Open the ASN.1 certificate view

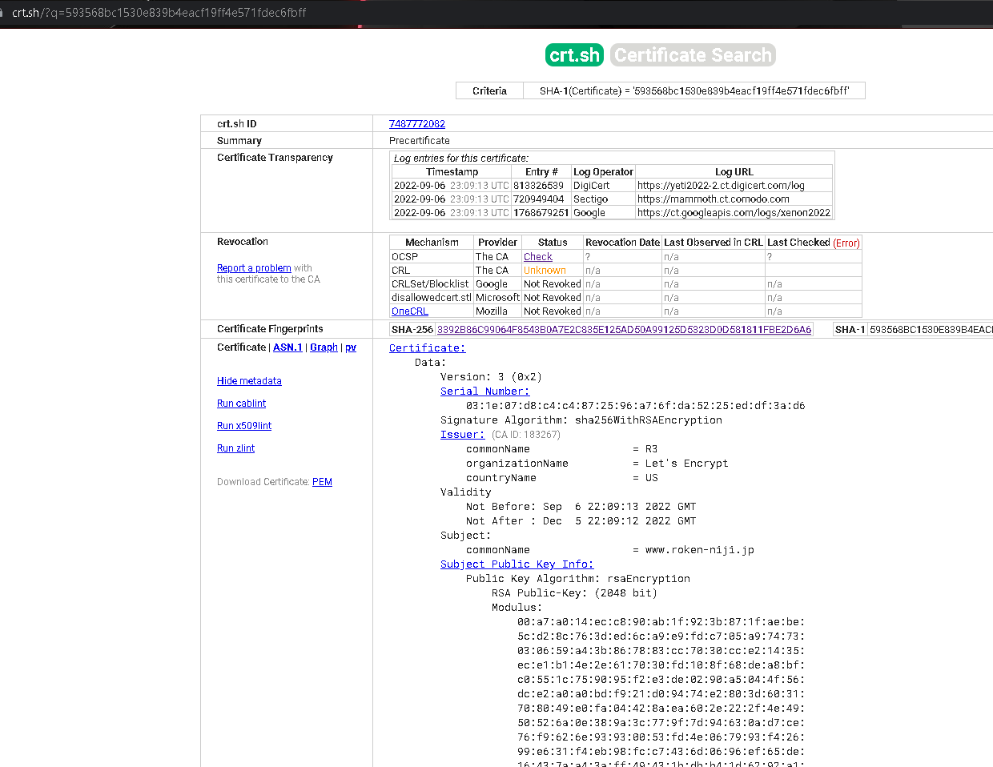coord(287,347)
